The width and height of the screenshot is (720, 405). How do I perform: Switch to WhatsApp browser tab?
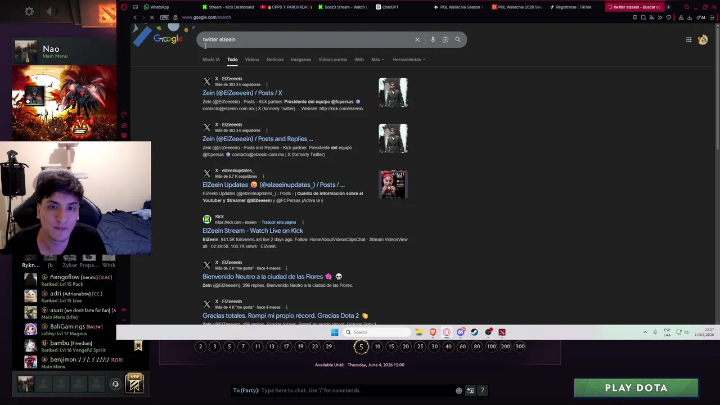point(156,7)
